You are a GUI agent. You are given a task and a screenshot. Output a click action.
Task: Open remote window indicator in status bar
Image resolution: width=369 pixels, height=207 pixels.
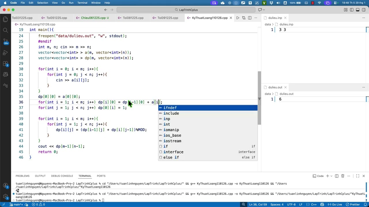(3, 204)
